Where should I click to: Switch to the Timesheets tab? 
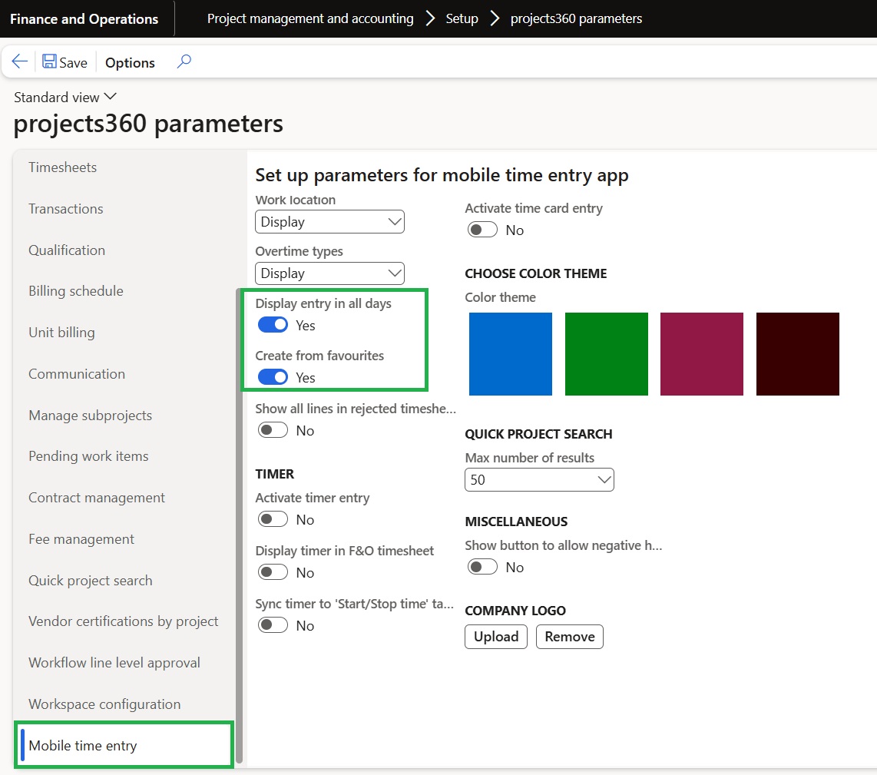(x=63, y=167)
